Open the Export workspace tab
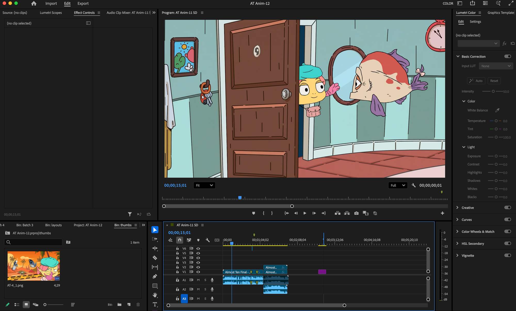The width and height of the screenshot is (516, 311). coord(83,4)
